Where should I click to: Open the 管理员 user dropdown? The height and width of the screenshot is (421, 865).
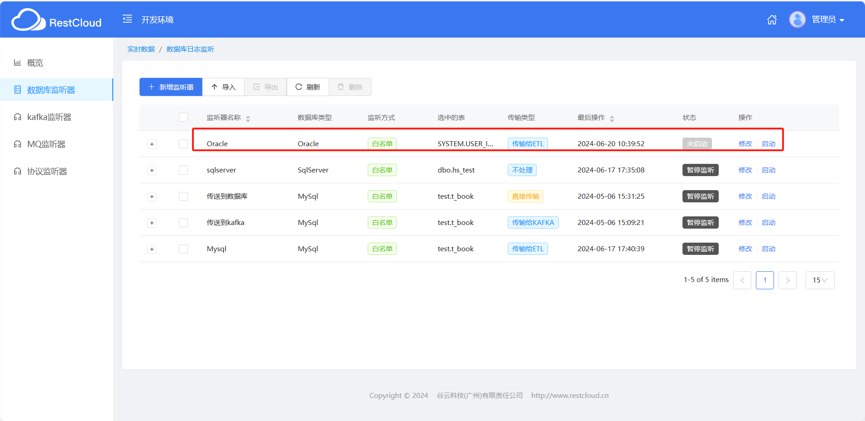tap(828, 19)
